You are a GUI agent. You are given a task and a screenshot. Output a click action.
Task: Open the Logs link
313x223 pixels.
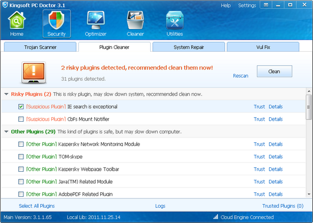point(160,206)
